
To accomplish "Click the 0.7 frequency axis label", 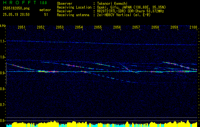I will pos(2,105).
